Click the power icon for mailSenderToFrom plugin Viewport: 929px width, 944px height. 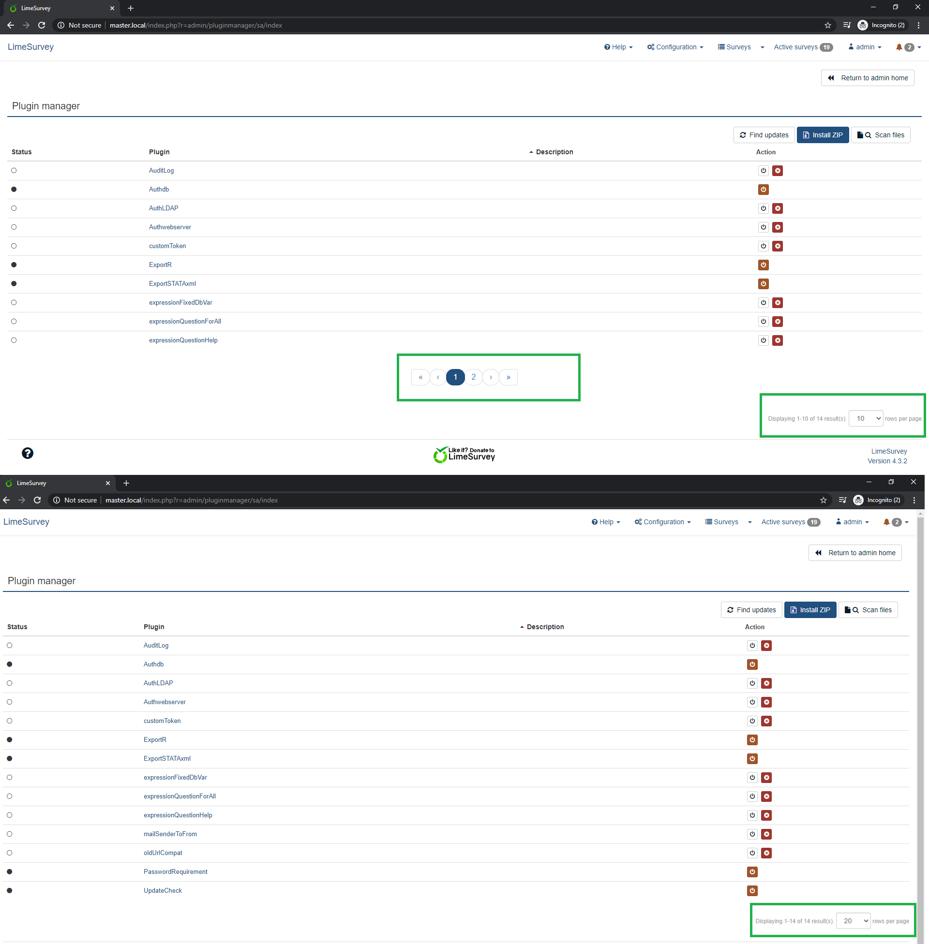[752, 834]
